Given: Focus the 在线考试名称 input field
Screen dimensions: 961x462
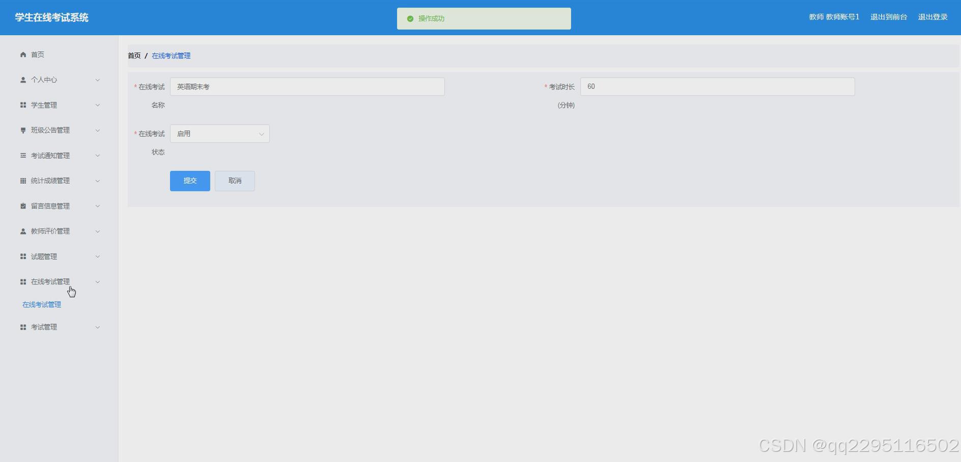Looking at the screenshot, I should click(x=307, y=86).
